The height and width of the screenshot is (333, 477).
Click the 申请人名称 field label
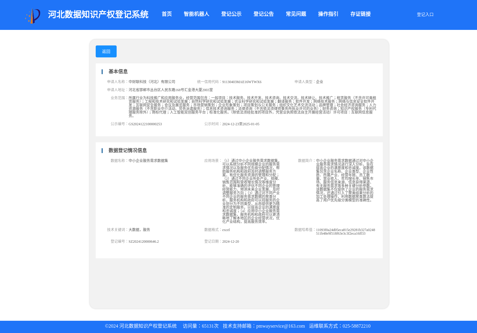point(117,82)
